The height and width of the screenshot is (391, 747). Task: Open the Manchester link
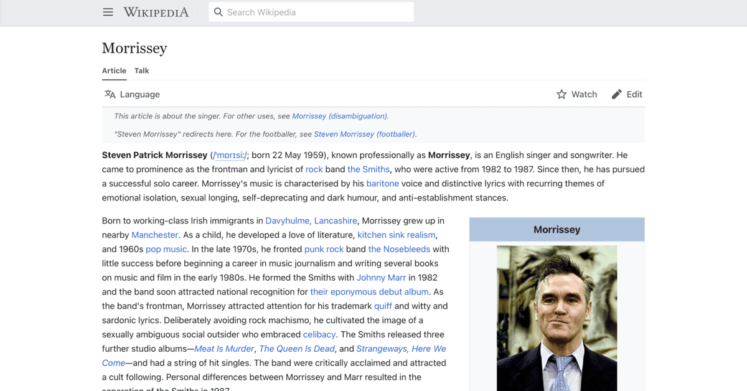pyautogui.click(x=155, y=235)
